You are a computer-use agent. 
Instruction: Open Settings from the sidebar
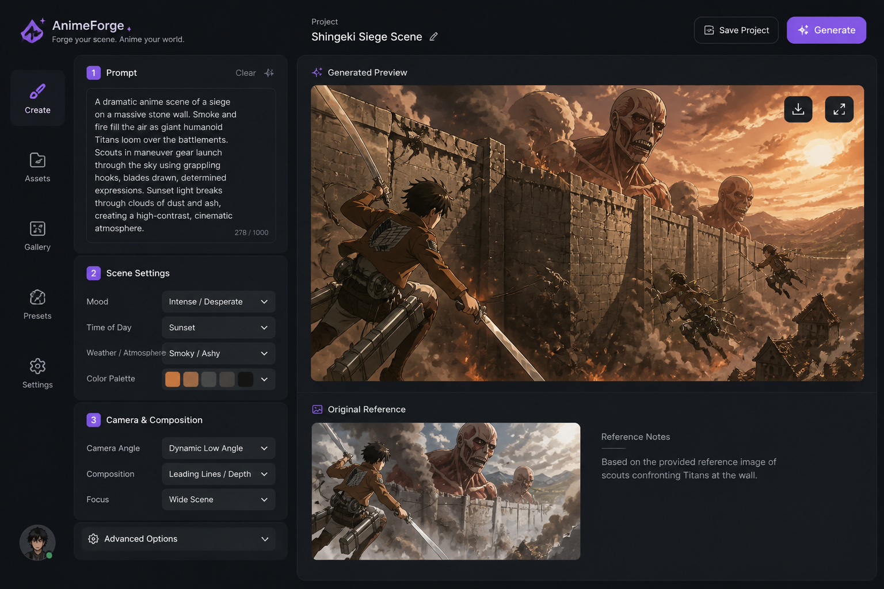point(37,373)
